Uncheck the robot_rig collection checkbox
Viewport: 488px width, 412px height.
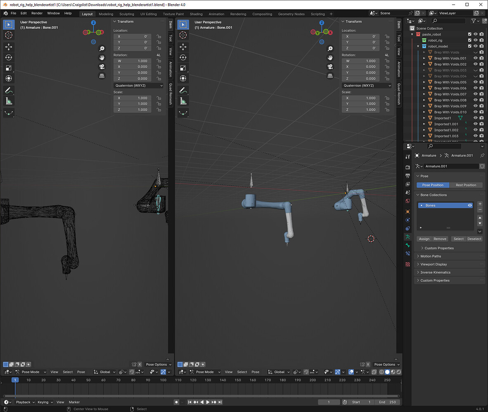[x=470, y=40]
